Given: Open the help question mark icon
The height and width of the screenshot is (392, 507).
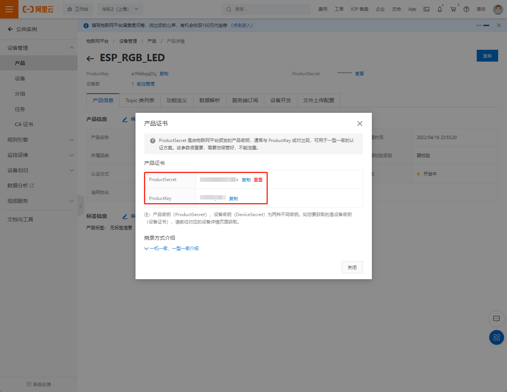Looking at the screenshot, I should click(466, 9).
